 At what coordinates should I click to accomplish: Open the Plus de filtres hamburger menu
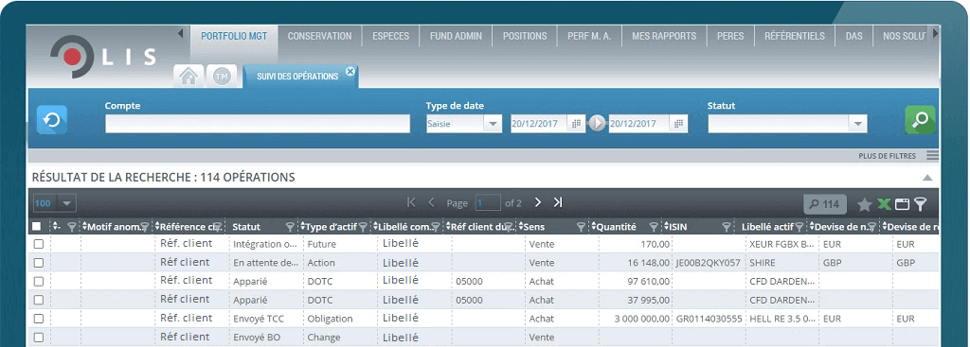tap(932, 156)
